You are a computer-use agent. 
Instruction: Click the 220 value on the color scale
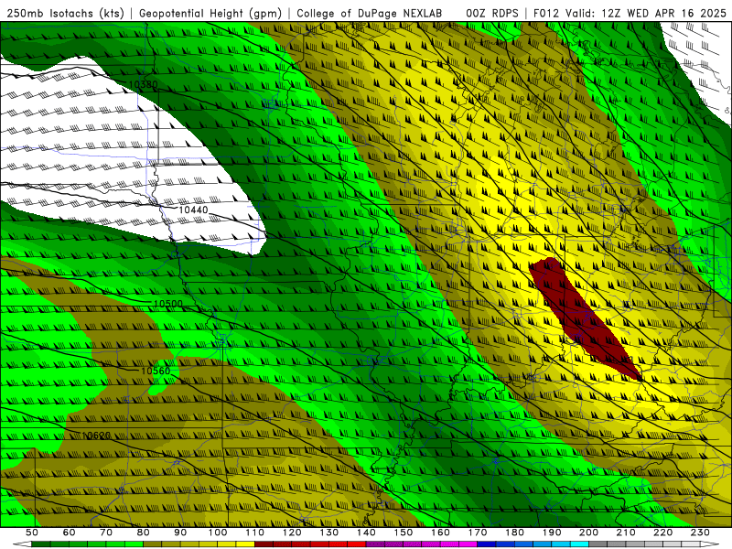662,533
